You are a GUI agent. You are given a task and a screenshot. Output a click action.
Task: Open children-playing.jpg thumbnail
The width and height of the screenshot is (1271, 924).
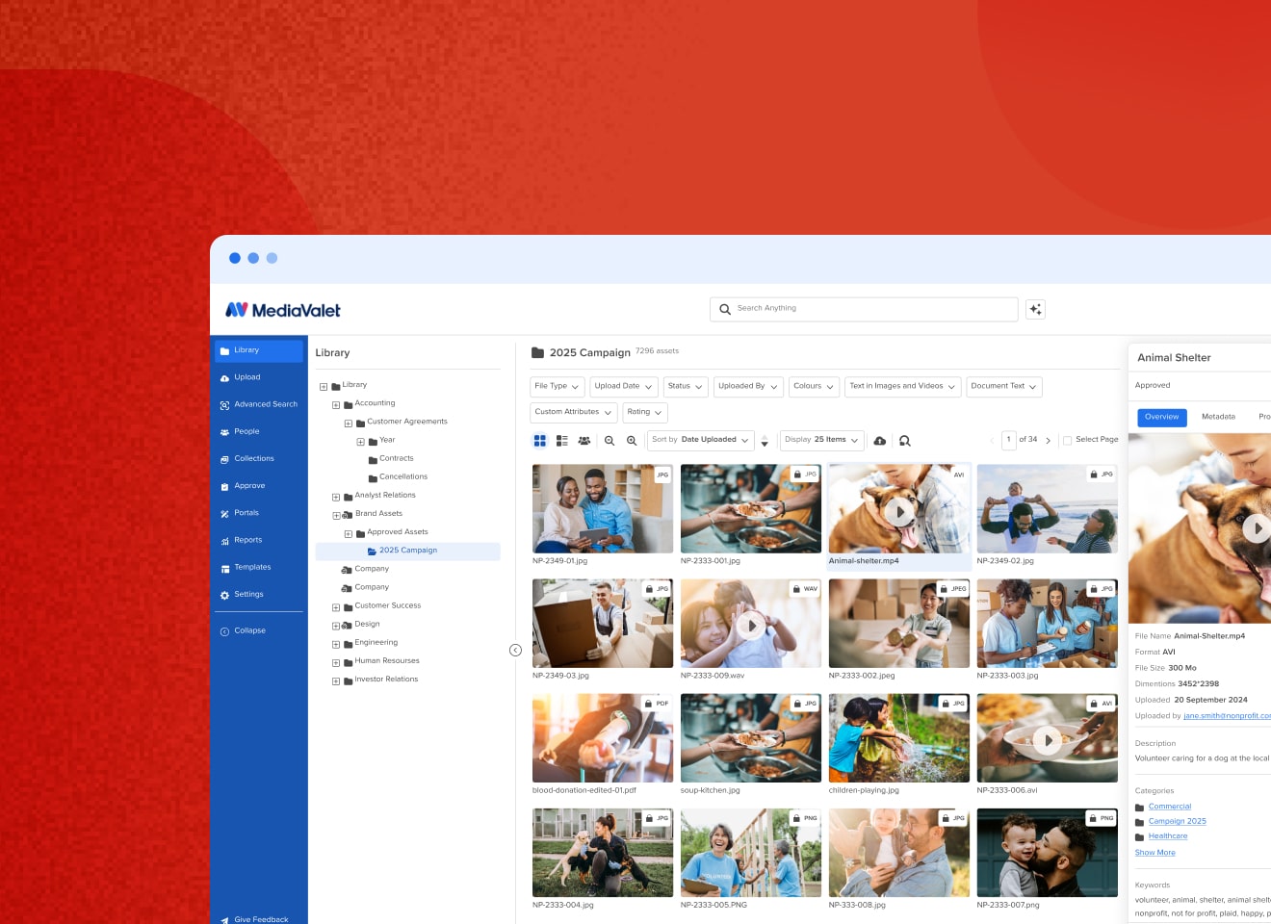(899, 738)
